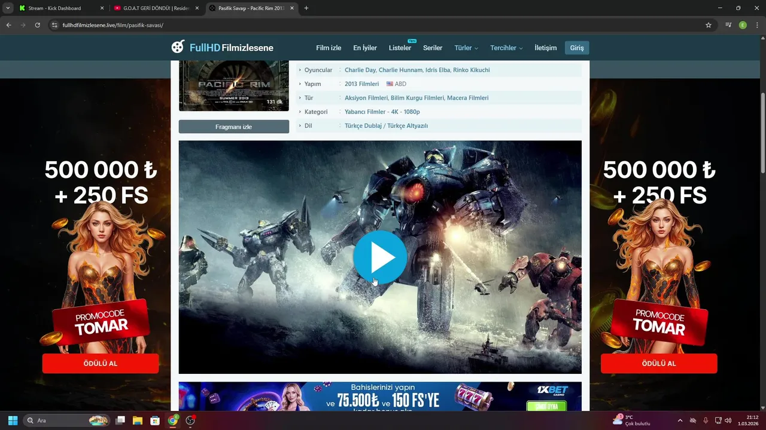The width and height of the screenshot is (766, 430).
Task: Open the Pacific Rim poster thumbnail
Action: coord(233,85)
